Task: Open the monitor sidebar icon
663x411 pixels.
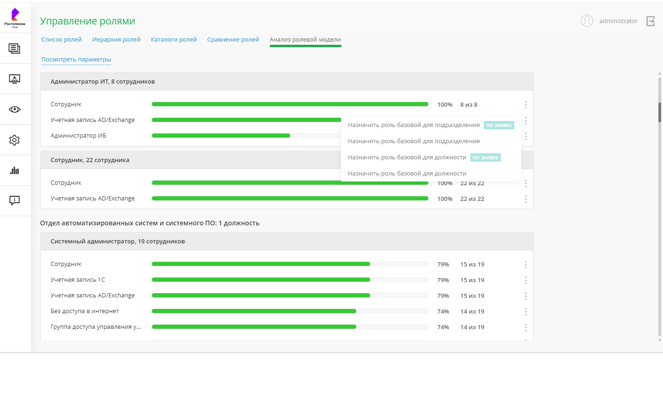Action: pos(15,79)
